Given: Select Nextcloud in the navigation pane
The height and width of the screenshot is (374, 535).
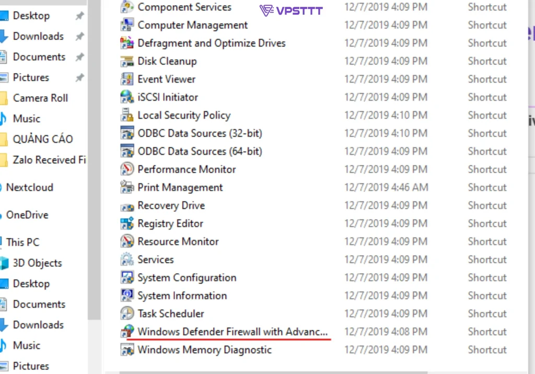Looking at the screenshot, I should click(29, 187).
